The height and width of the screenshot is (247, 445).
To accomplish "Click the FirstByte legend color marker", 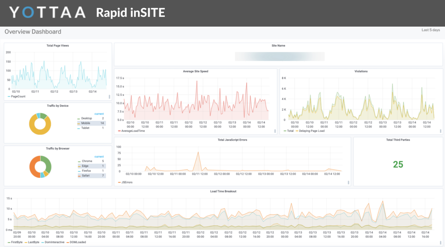I will pyautogui.click(x=8, y=242).
